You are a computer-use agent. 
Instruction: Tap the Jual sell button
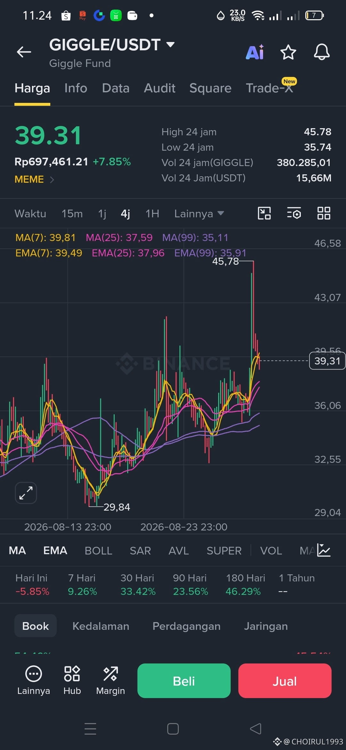(x=285, y=681)
